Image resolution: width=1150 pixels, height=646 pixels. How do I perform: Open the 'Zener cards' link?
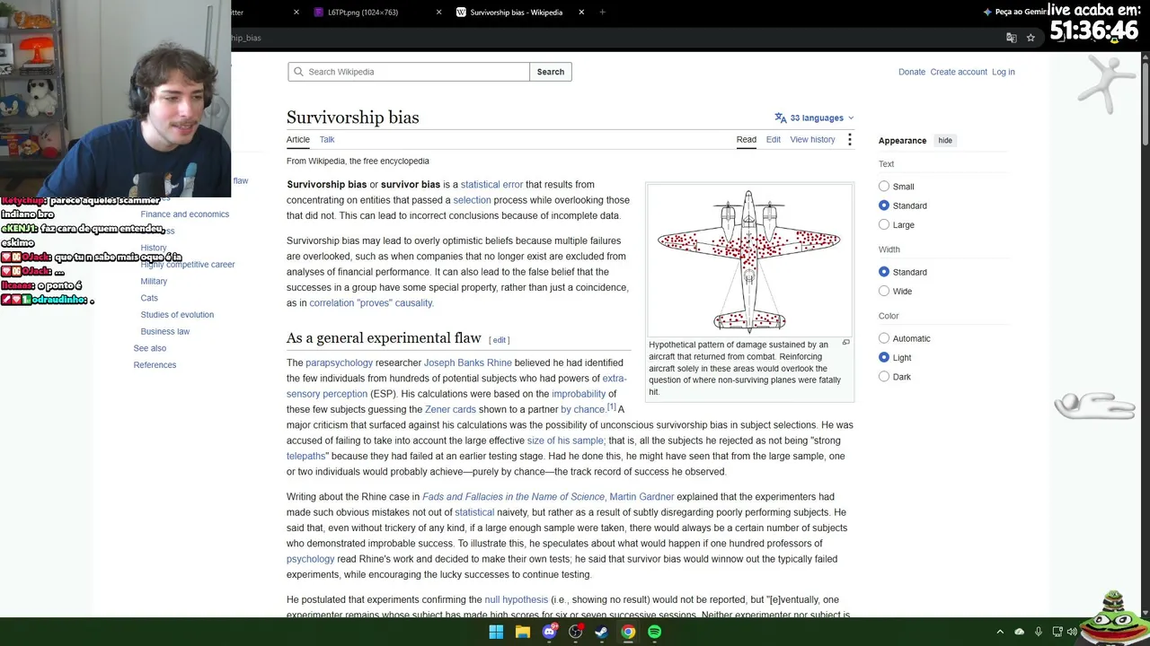tap(450, 409)
